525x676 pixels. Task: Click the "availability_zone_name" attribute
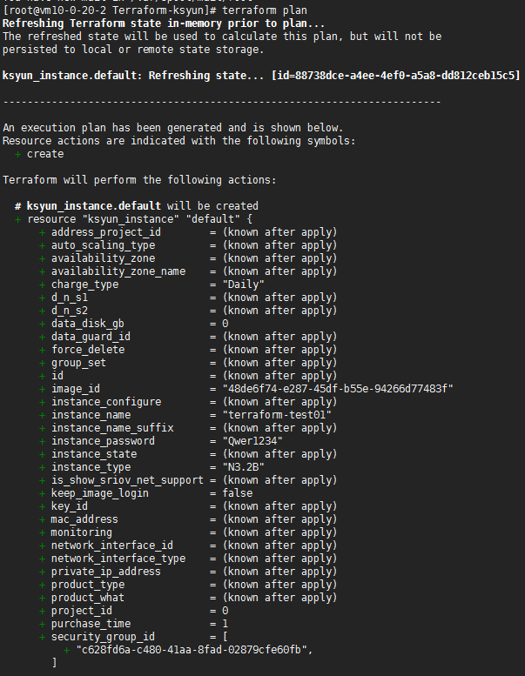coord(118,271)
